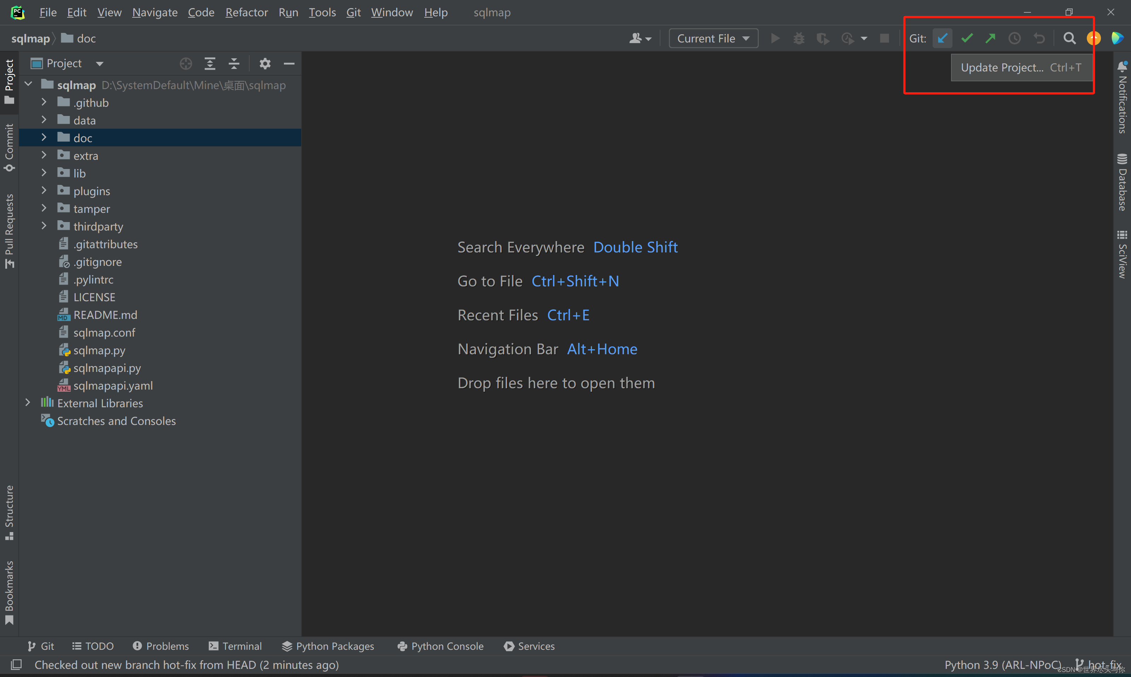This screenshot has width=1131, height=677.
Task: Click the Debug bug icon
Action: tap(798, 38)
